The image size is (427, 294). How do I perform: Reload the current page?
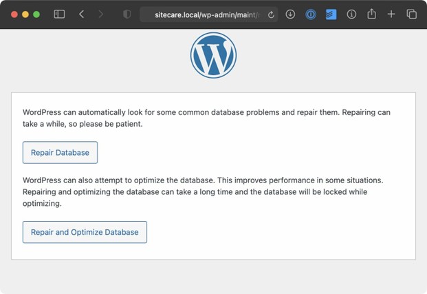pyautogui.click(x=272, y=14)
